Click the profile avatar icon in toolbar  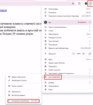(86, 4)
